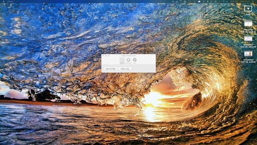257x145 pixels.
Task: Open the Apple menu
Action: (4, 2)
